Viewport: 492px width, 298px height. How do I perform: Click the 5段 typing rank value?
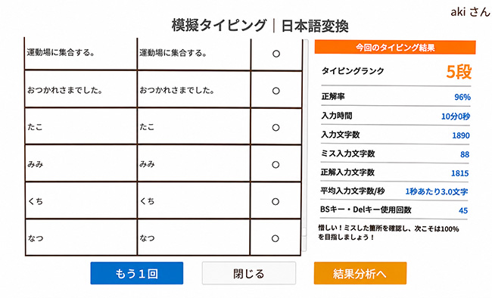[459, 72]
